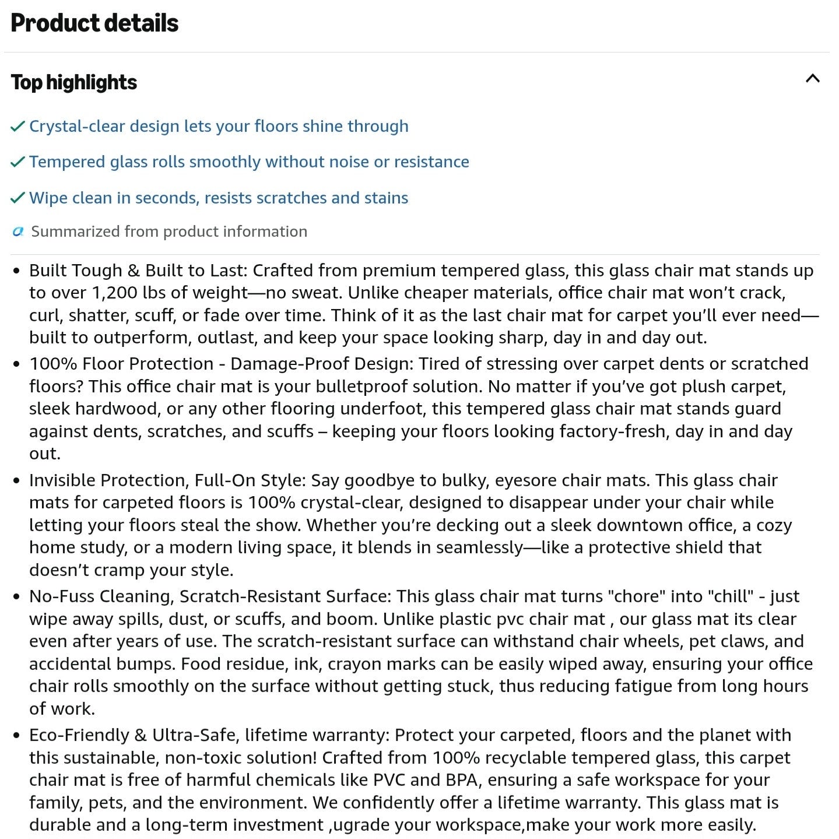
Task: Click checkmark icon beside Crystal-clear design
Action: 18,127
